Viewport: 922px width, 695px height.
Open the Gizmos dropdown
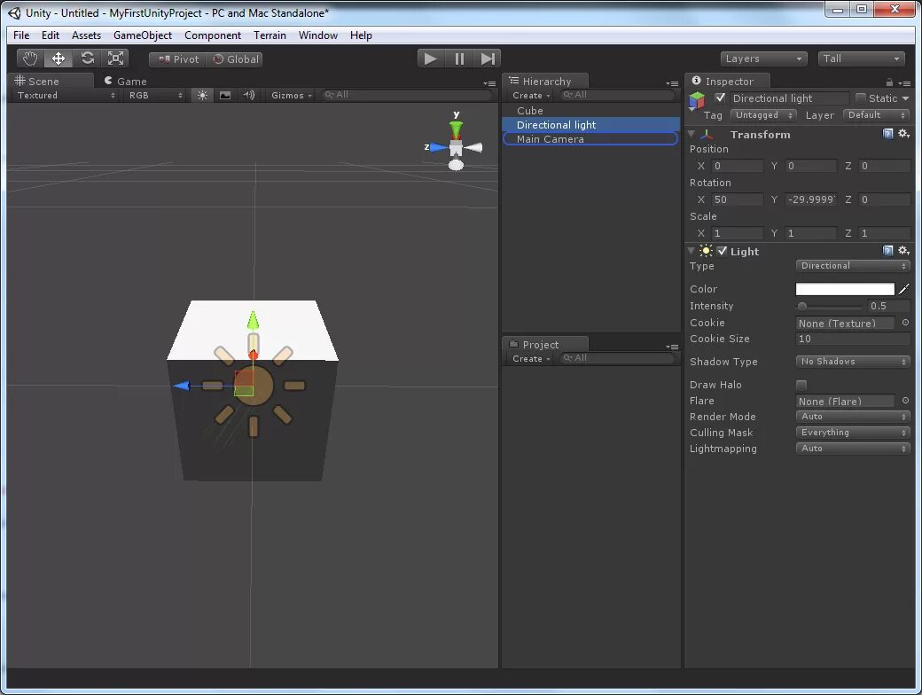[291, 95]
